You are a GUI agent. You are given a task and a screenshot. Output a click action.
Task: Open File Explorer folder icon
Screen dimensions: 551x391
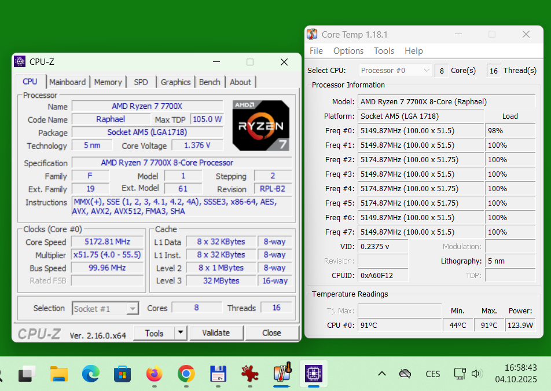click(x=59, y=374)
